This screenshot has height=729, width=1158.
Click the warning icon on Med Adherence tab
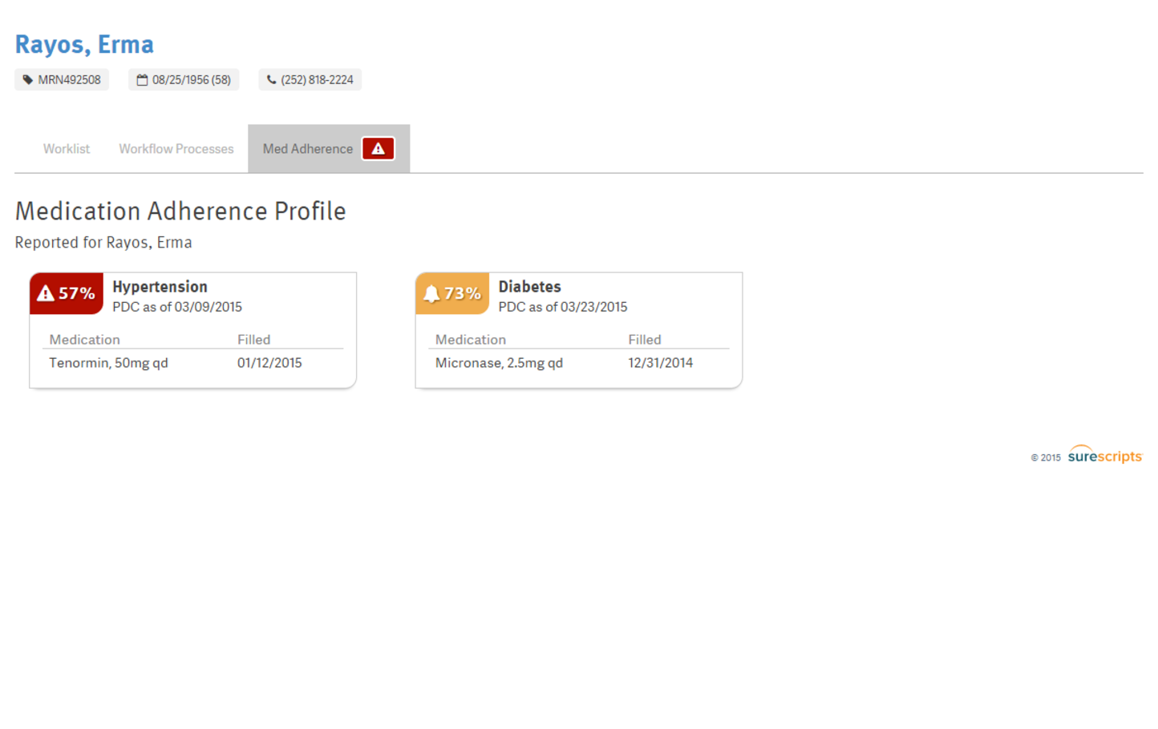tap(377, 148)
